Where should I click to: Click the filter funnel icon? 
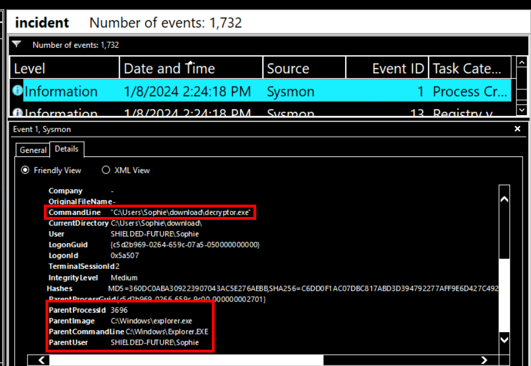coord(17,44)
